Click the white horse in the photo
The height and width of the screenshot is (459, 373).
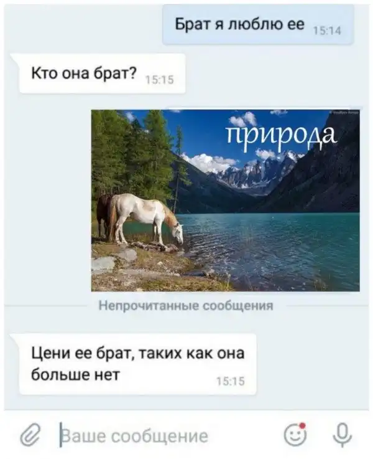tap(145, 217)
